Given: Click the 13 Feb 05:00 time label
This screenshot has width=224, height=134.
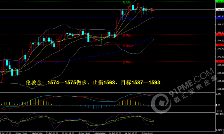Looking at the screenshot, I should [x=36, y=133].
